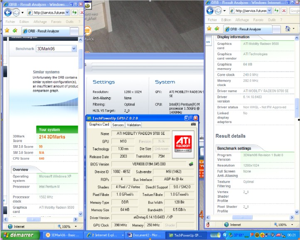This screenshot has width=300, height=240.
Task: Open address dropdown in right browser
Action: (269, 11)
